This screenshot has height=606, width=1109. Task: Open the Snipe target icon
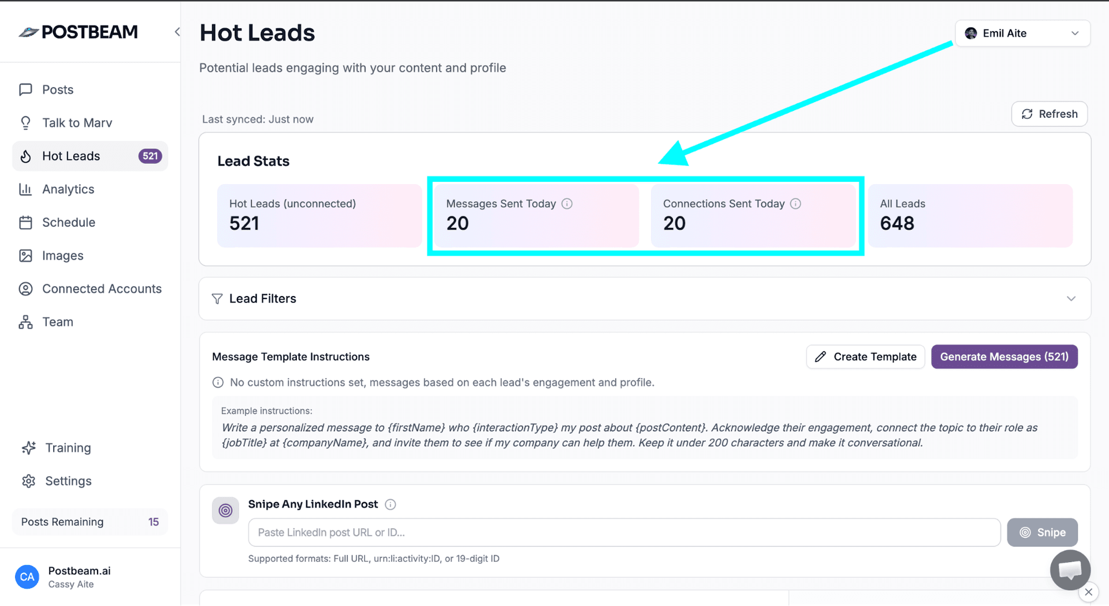(x=225, y=510)
